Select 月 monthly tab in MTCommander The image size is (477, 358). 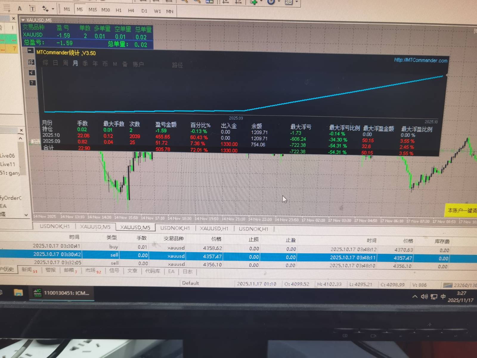click(75, 63)
